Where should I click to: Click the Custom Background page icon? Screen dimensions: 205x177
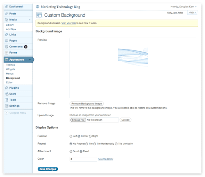click(39, 15)
